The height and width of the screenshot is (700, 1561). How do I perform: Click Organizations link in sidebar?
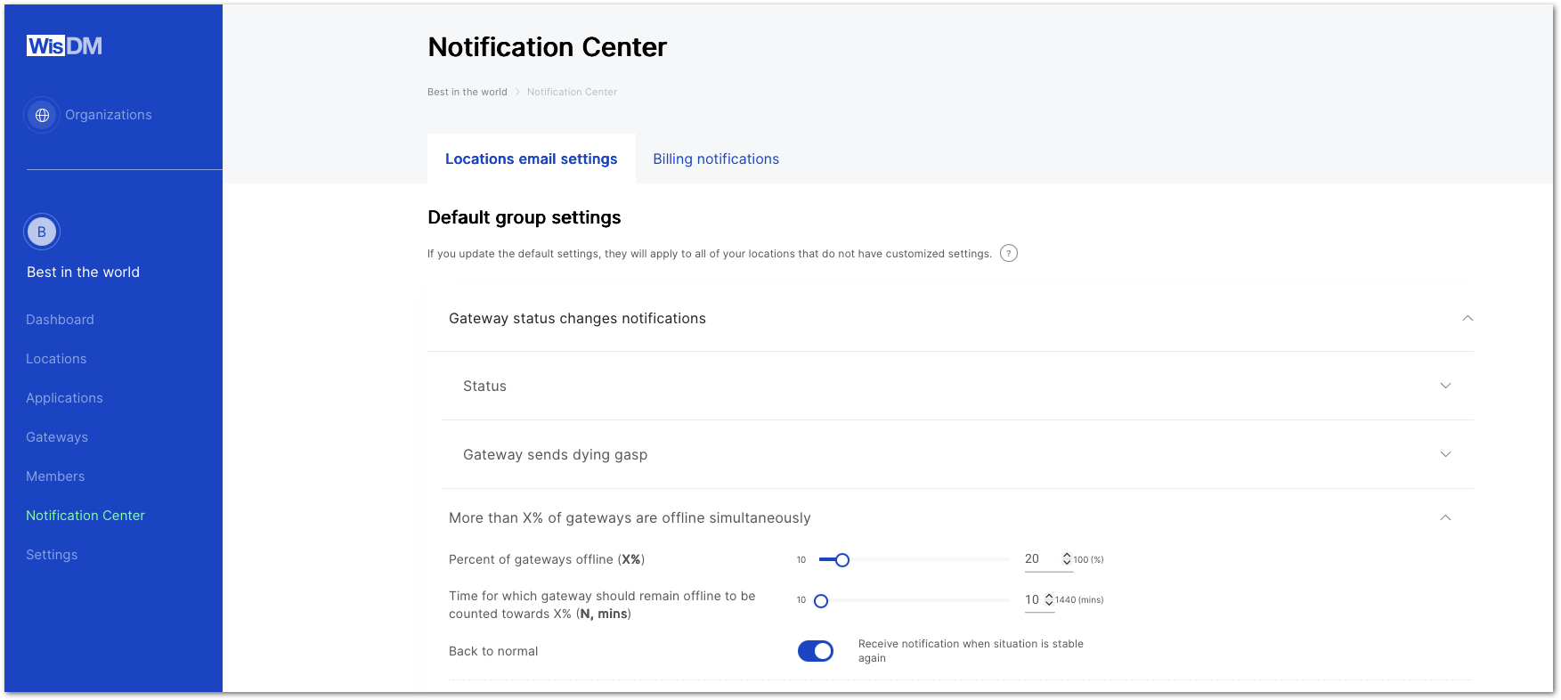pyautogui.click(x=109, y=115)
